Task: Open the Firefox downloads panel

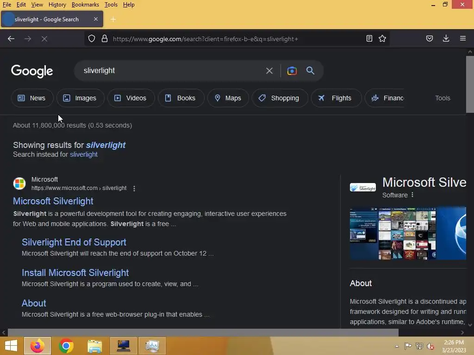Action: tap(446, 38)
